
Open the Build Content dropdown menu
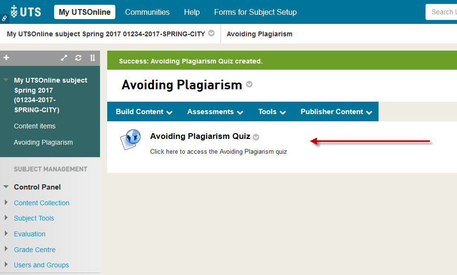(144, 112)
